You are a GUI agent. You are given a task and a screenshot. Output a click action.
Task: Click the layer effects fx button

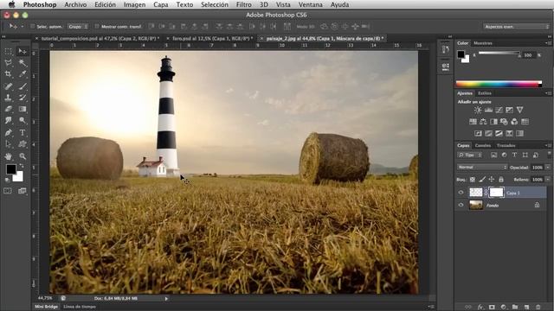coord(480,308)
